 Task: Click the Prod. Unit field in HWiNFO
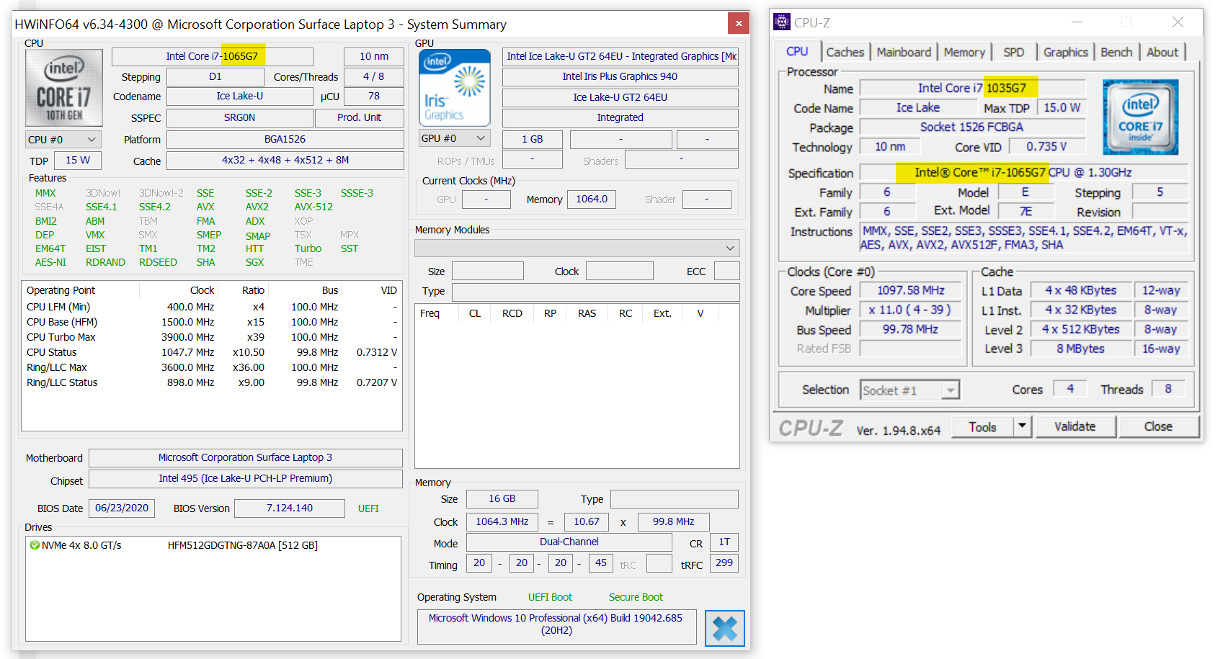tap(359, 118)
